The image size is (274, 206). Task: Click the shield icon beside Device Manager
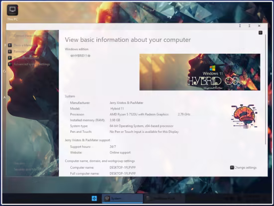pos(10,45)
